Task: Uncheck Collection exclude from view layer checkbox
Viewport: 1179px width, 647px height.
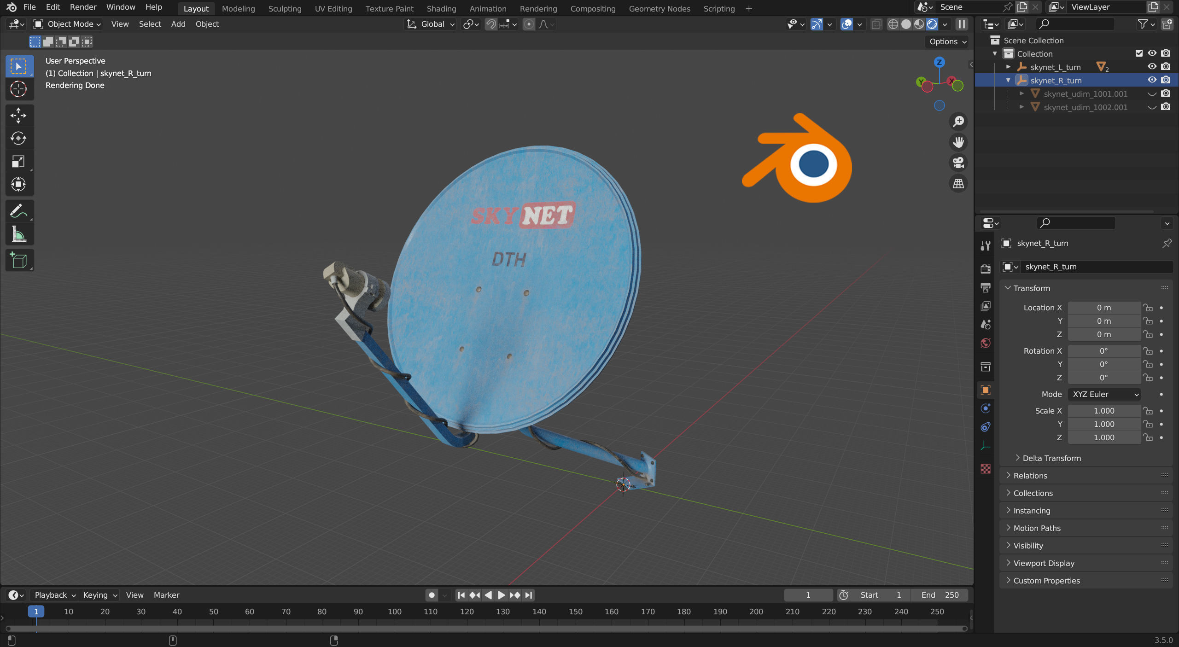Action: 1139,53
